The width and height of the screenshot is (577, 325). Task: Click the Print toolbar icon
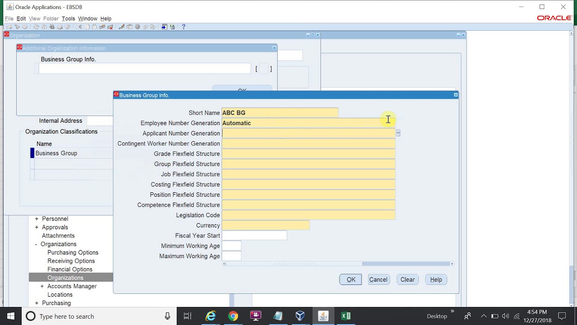pos(60,27)
